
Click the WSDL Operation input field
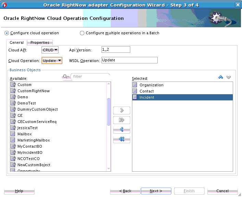click(130, 60)
